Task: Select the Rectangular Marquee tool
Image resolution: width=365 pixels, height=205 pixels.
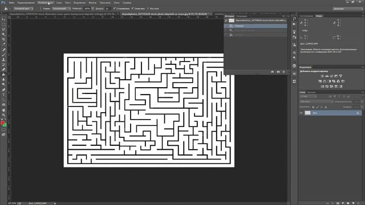Action: [3, 24]
